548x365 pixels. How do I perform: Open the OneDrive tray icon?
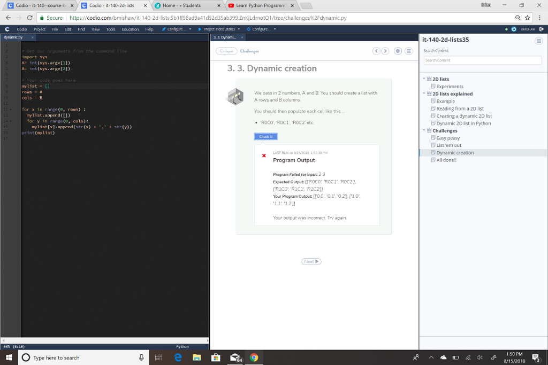(x=443, y=358)
